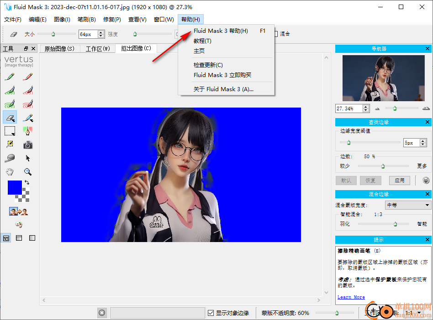Select the arrow pointer tool
Viewport: 433px width, 320px height.
tap(27, 158)
